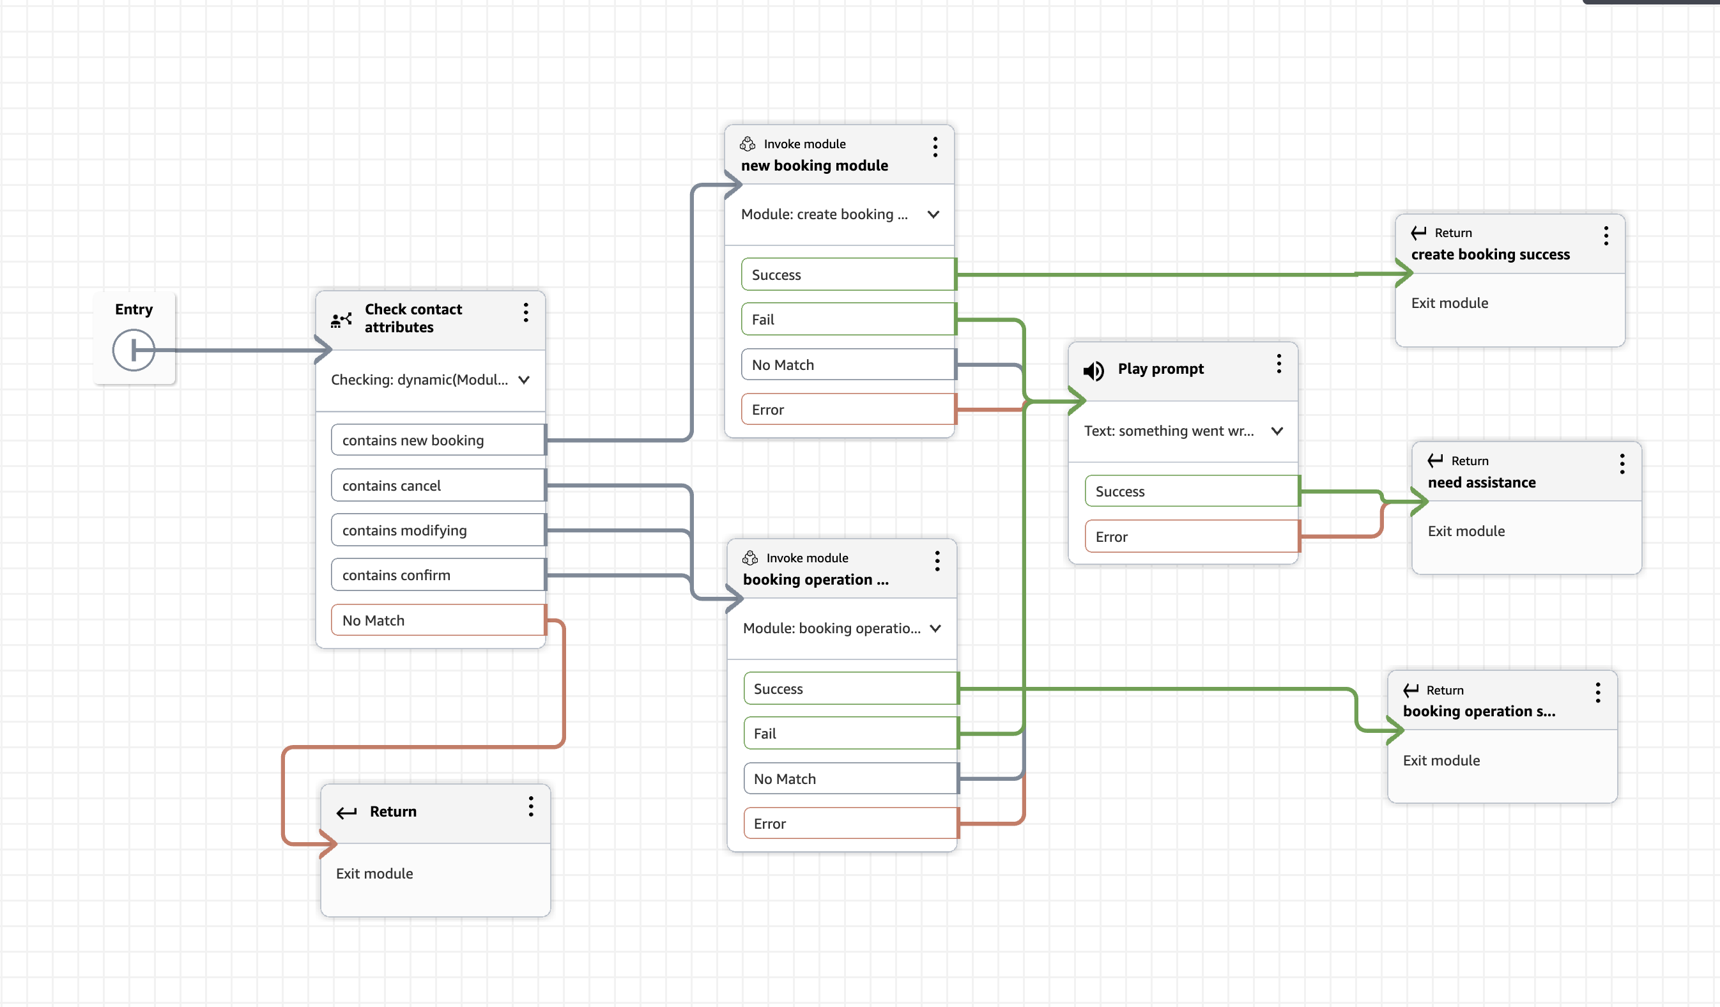Open three-dot menu of Play prompt block
This screenshot has width=1720, height=1007.
(1279, 364)
